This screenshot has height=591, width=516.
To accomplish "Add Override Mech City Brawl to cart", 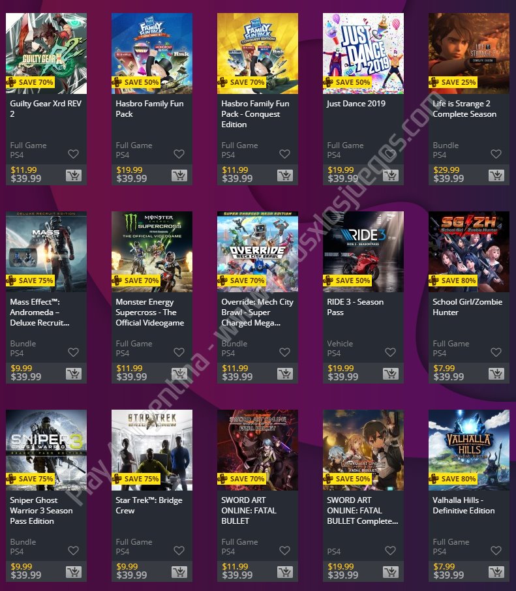I will point(285,374).
